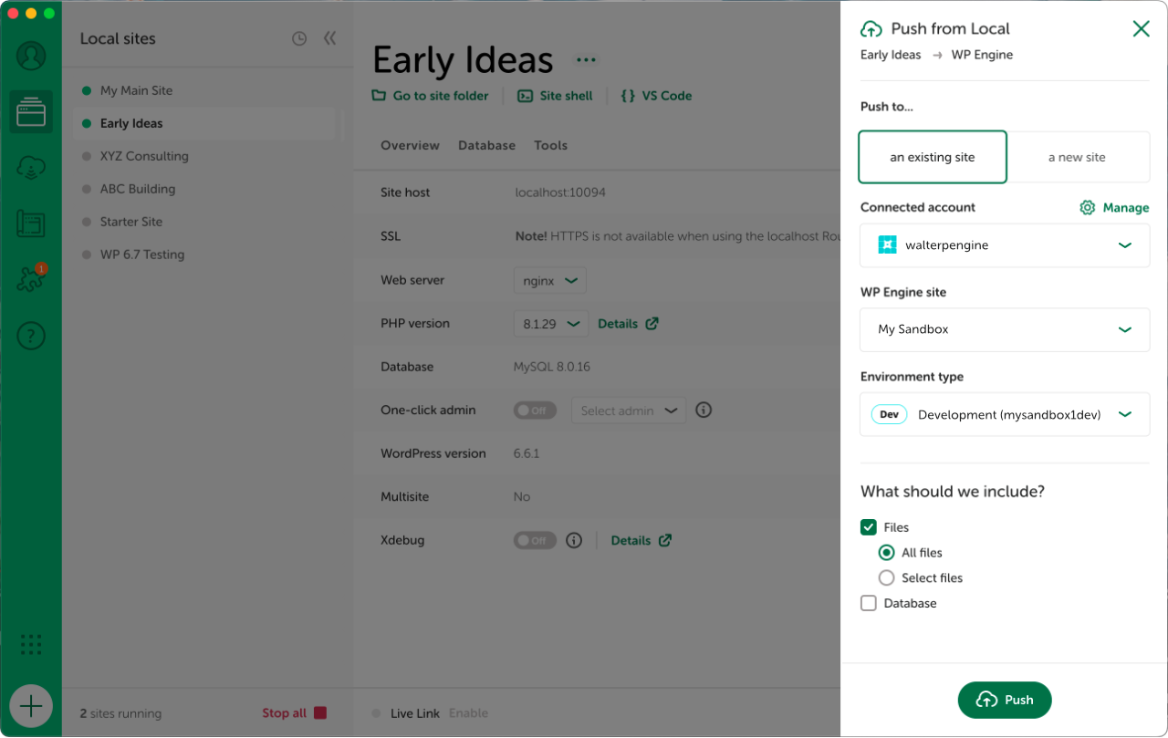Switch to the Database tab
This screenshot has height=738, width=1168.
(x=486, y=145)
